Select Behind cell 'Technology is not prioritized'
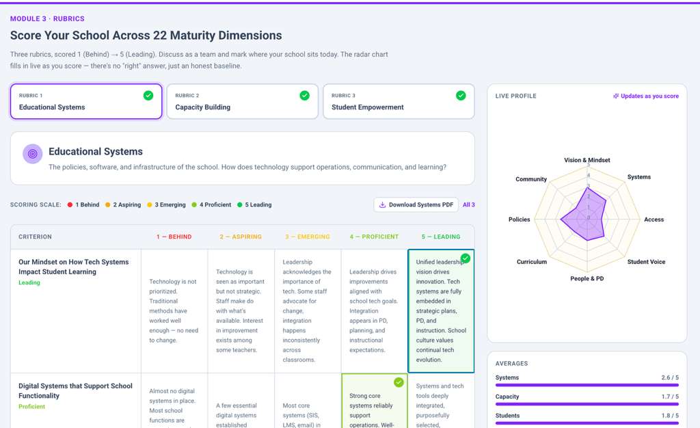Screen dimensions: 700x428 [x=174, y=311]
